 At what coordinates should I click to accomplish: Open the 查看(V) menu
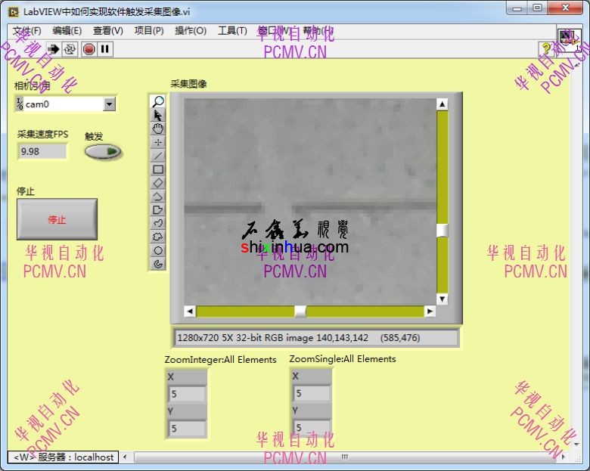[x=108, y=31]
